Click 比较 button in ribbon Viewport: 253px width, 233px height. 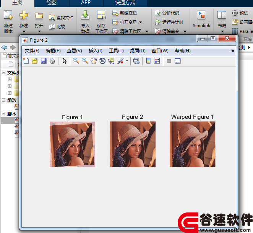click(57, 27)
